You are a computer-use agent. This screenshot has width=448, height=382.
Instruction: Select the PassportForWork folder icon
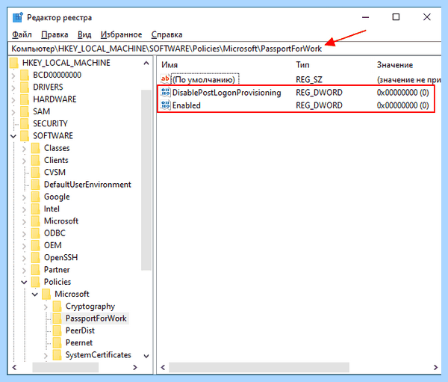(57, 318)
